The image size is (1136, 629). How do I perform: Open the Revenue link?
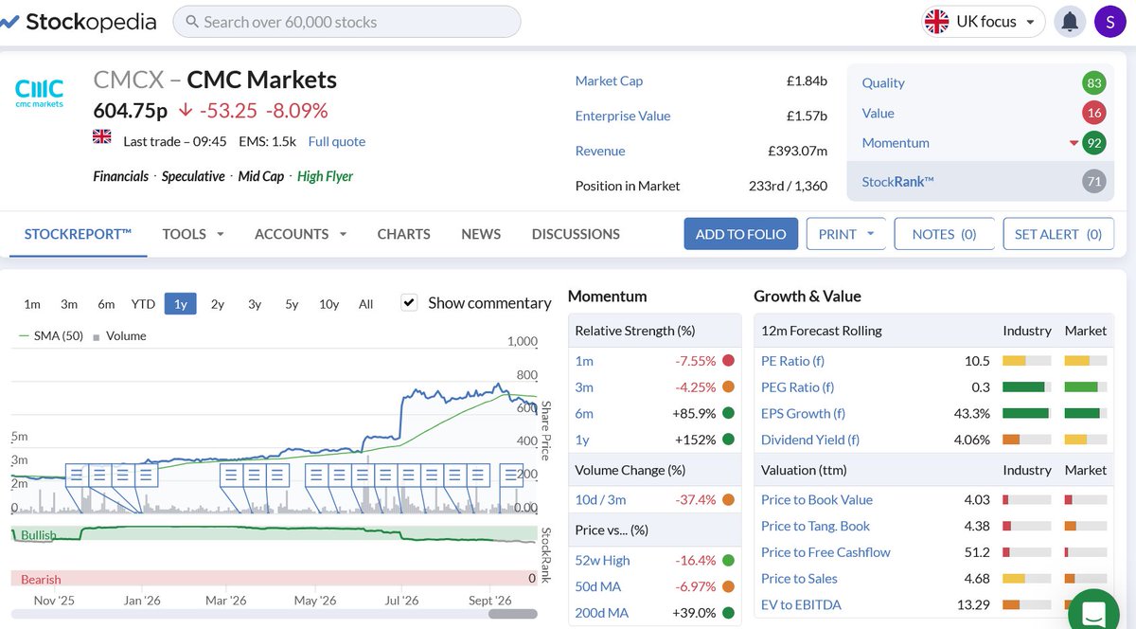600,151
